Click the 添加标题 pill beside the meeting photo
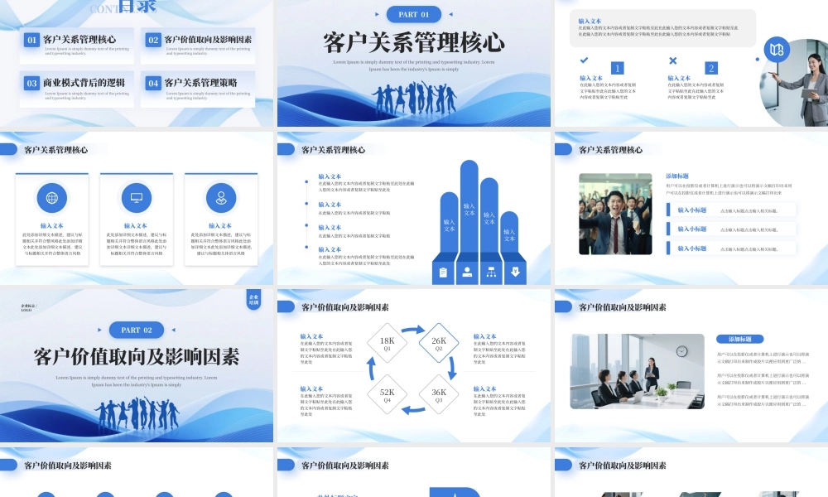 (x=739, y=339)
